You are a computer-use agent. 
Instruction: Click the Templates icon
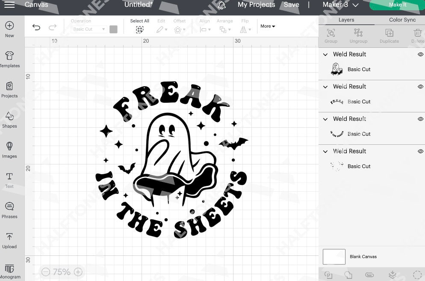[9, 59]
